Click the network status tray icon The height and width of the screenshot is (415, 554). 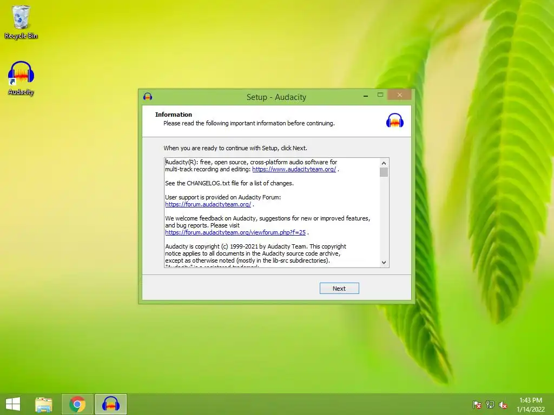coord(490,405)
